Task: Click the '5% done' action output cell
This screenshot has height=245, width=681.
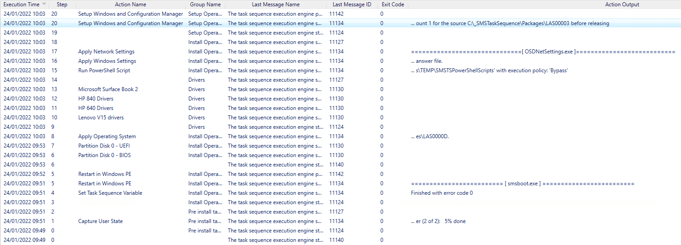Action: coord(438,221)
